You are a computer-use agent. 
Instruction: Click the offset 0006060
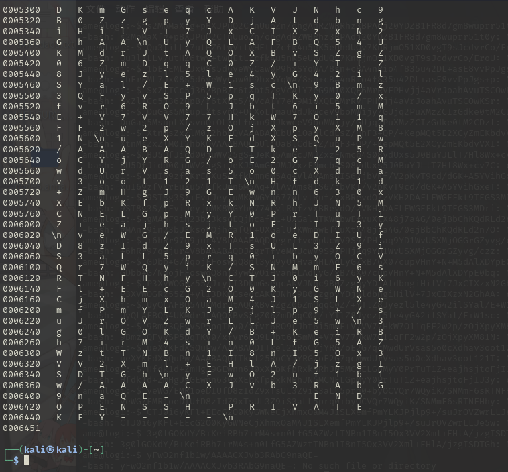[x=21, y=256]
